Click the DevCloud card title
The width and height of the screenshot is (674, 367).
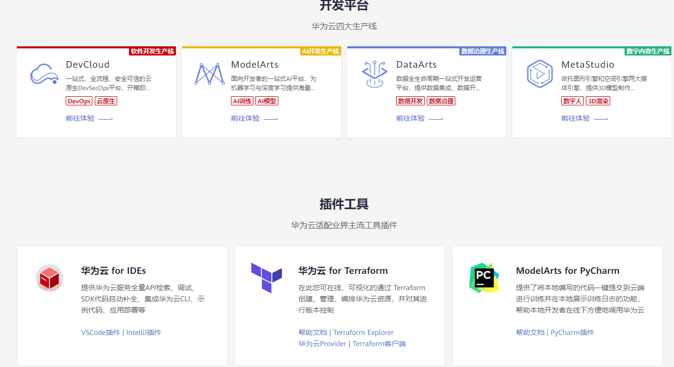pyautogui.click(x=88, y=65)
